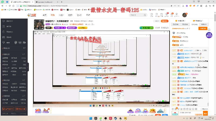This screenshot has height=121, width=216.
Task: Click the crown icon in chat toolbar
Action: (181, 109)
